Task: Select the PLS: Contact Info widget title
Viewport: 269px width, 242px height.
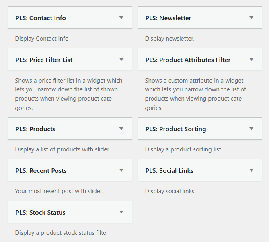Action: pos(41,18)
